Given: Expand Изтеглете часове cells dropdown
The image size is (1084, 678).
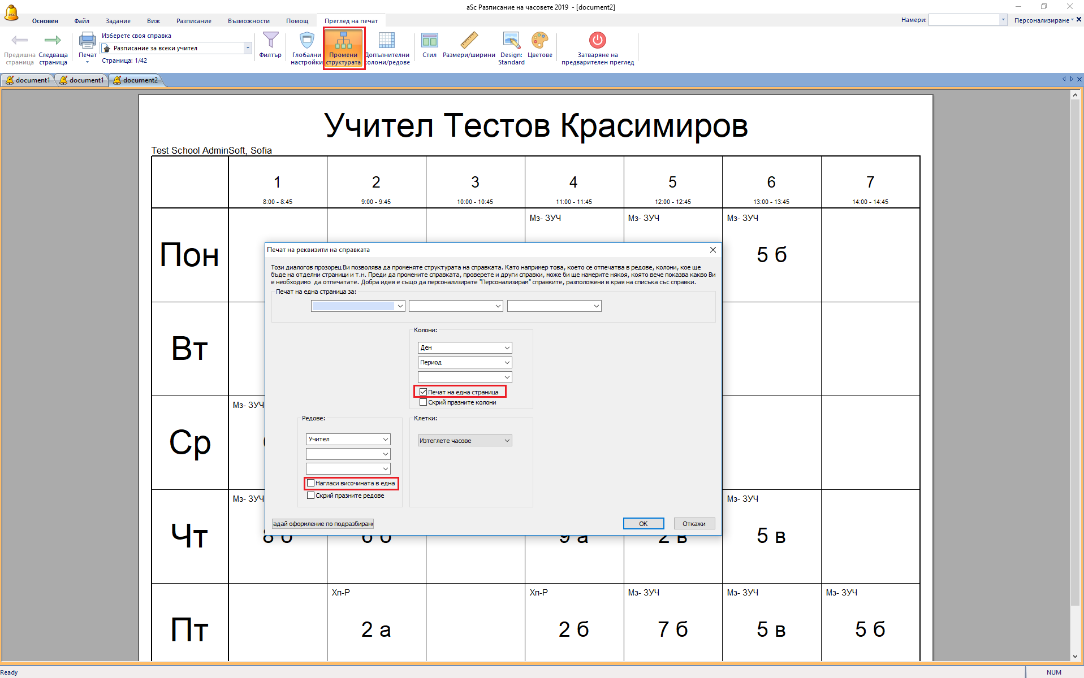Looking at the screenshot, I should 507,441.
